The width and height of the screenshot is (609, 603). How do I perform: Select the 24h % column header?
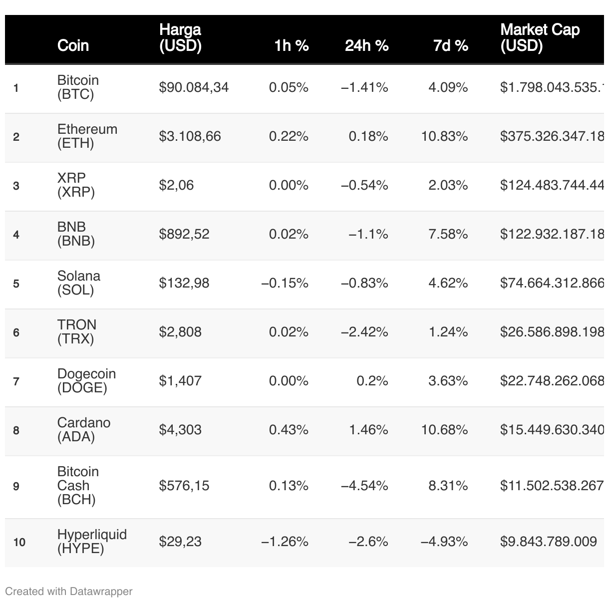click(366, 45)
